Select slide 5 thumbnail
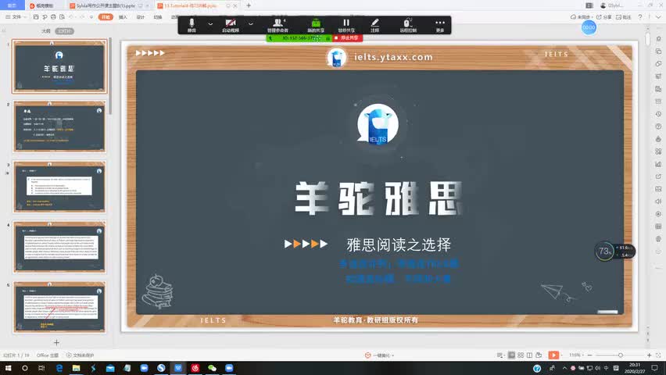 [59, 306]
